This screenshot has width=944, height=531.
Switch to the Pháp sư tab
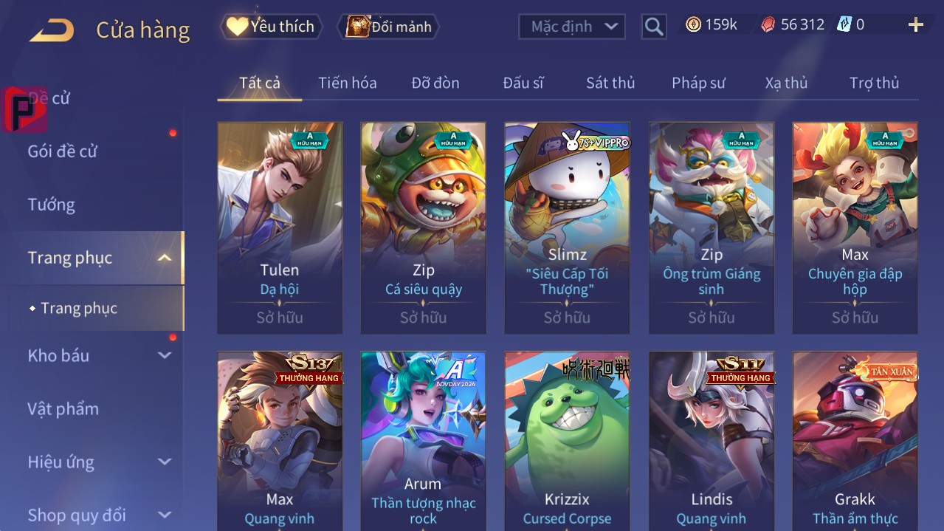pos(698,83)
